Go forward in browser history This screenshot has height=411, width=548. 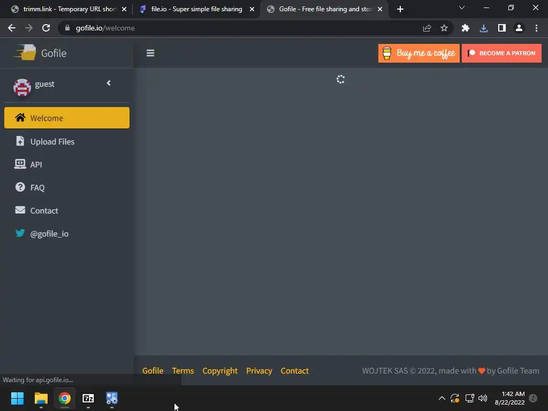click(29, 28)
